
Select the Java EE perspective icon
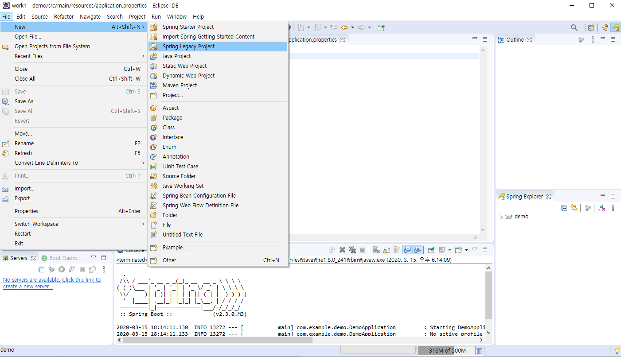click(605, 27)
